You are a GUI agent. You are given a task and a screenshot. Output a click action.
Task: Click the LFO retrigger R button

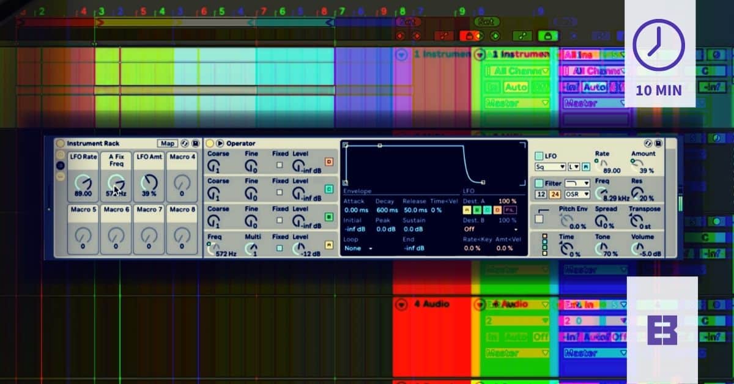pos(586,166)
